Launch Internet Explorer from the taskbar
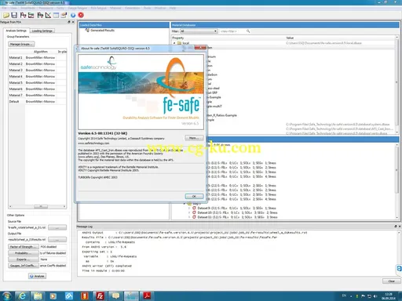This screenshot has height=301, width=402. 22,296
